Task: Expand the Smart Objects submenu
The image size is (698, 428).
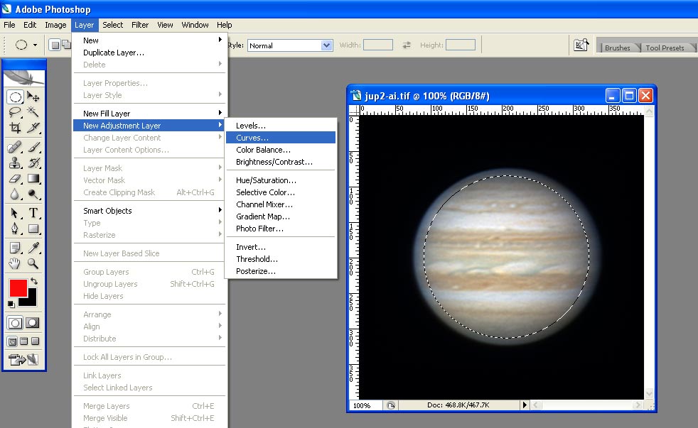Action: tap(150, 211)
